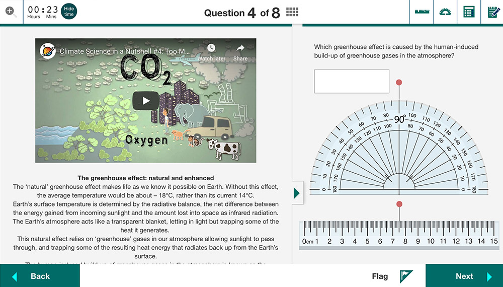Click the magnifier zoom icon

11,12
